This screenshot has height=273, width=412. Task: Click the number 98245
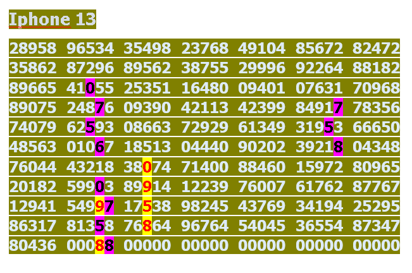pyautogui.click(x=204, y=206)
